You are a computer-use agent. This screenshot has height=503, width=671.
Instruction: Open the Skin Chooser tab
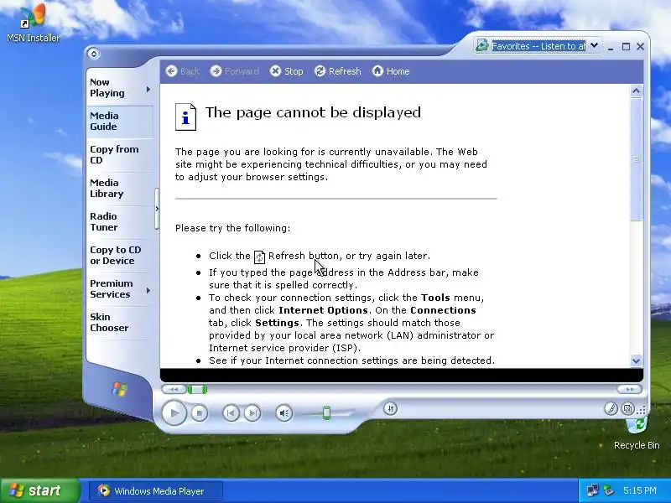120,322
